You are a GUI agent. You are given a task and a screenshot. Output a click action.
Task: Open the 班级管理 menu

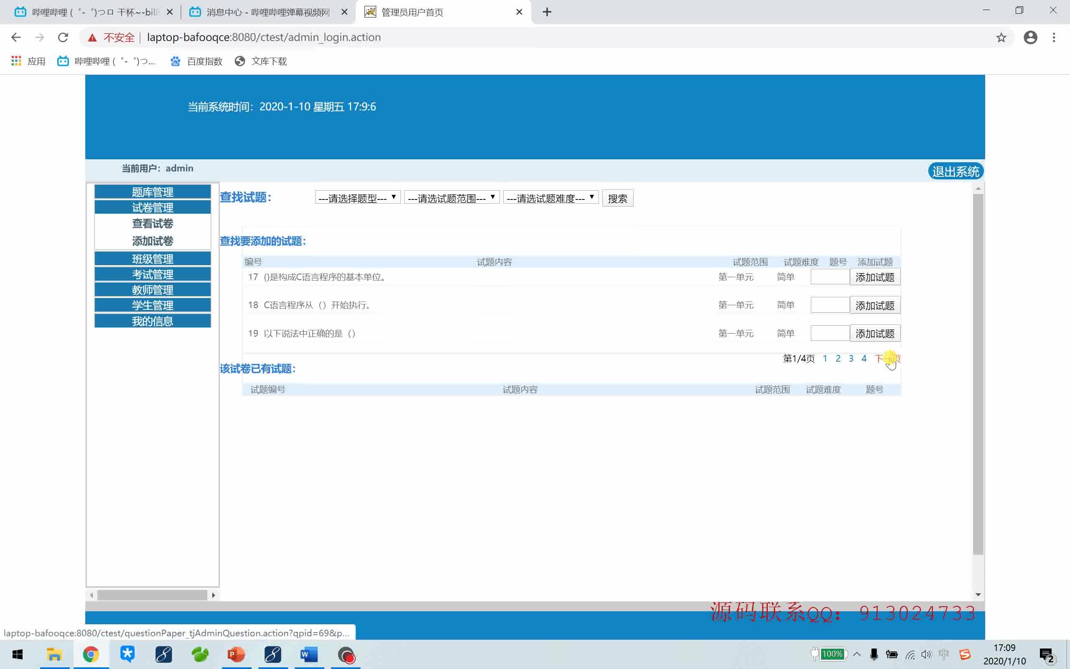153,259
